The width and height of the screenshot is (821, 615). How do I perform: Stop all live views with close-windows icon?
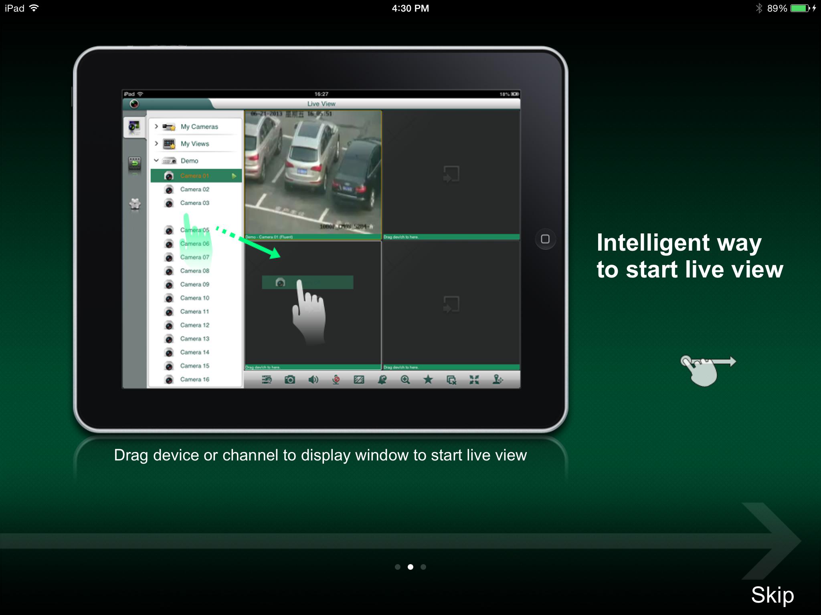point(451,380)
